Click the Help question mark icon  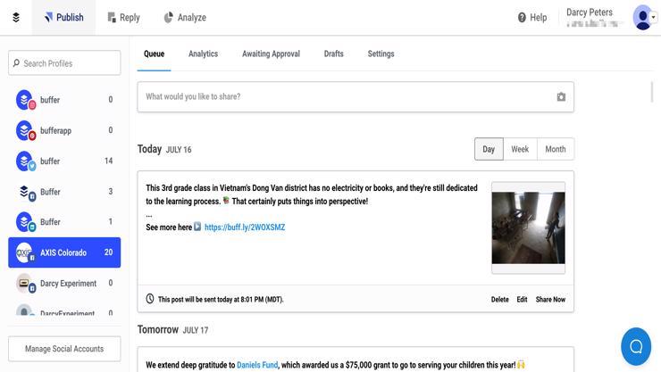522,17
